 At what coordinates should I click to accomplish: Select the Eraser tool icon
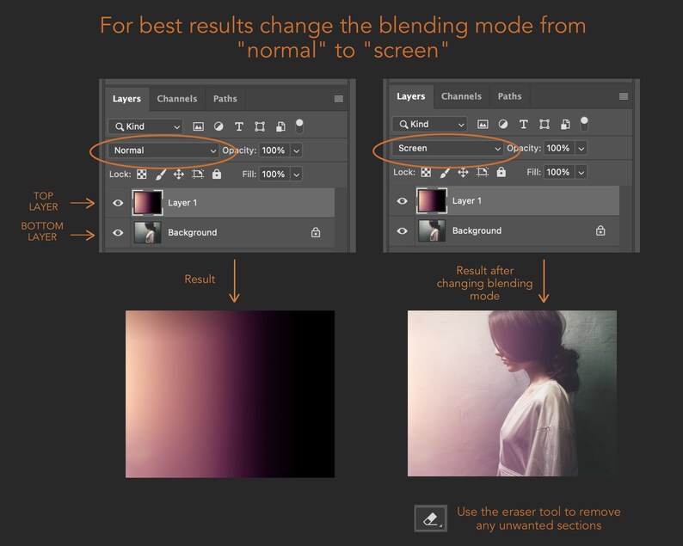(430, 518)
